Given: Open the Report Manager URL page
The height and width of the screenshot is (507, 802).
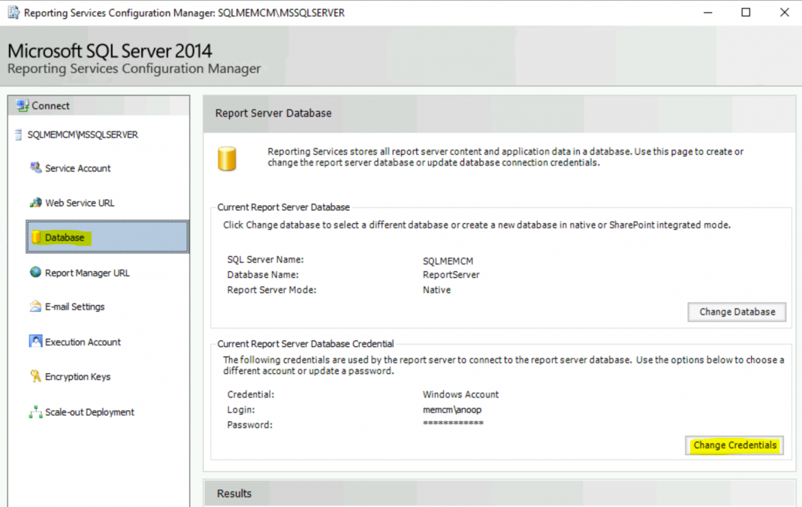Looking at the screenshot, I should tap(87, 273).
